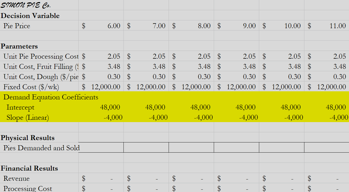
Task: Click dough cost 0.30 in the 6.00 price column
Action: pyautogui.click(x=101, y=77)
